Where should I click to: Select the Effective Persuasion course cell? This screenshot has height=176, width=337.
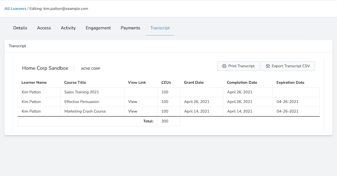pyautogui.click(x=92, y=102)
